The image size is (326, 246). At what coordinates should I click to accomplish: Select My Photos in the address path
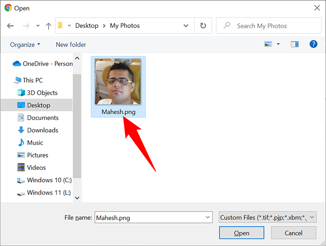pyautogui.click(x=125, y=26)
